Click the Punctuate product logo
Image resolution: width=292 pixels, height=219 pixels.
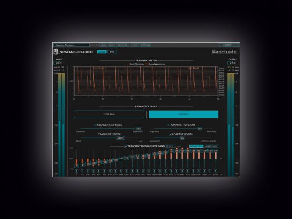tap(225, 52)
